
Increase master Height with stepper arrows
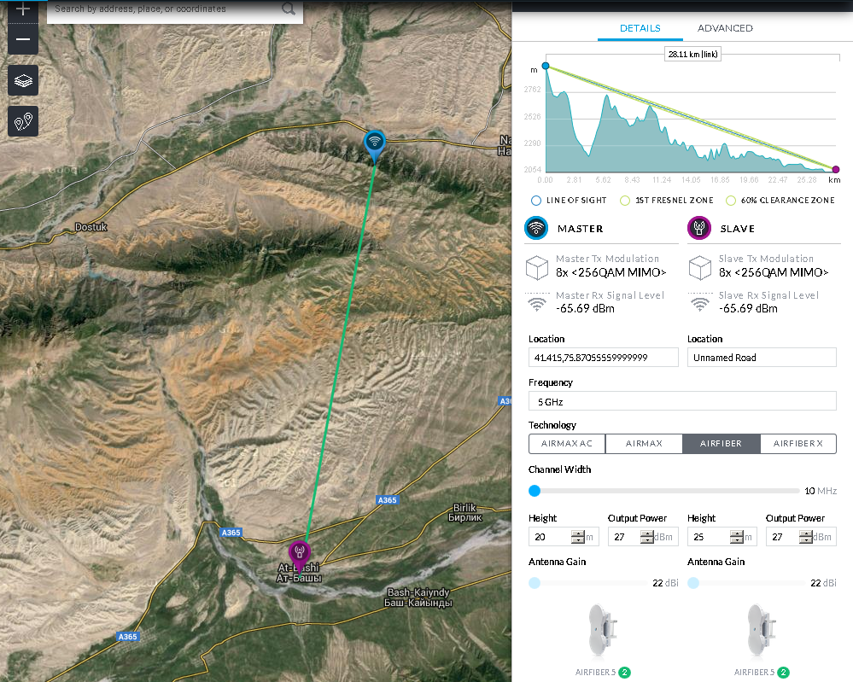click(x=578, y=533)
